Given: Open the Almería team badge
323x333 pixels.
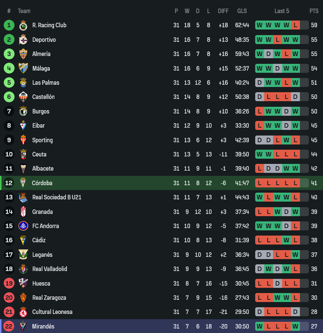Looking at the screenshot, I should coord(23,54).
